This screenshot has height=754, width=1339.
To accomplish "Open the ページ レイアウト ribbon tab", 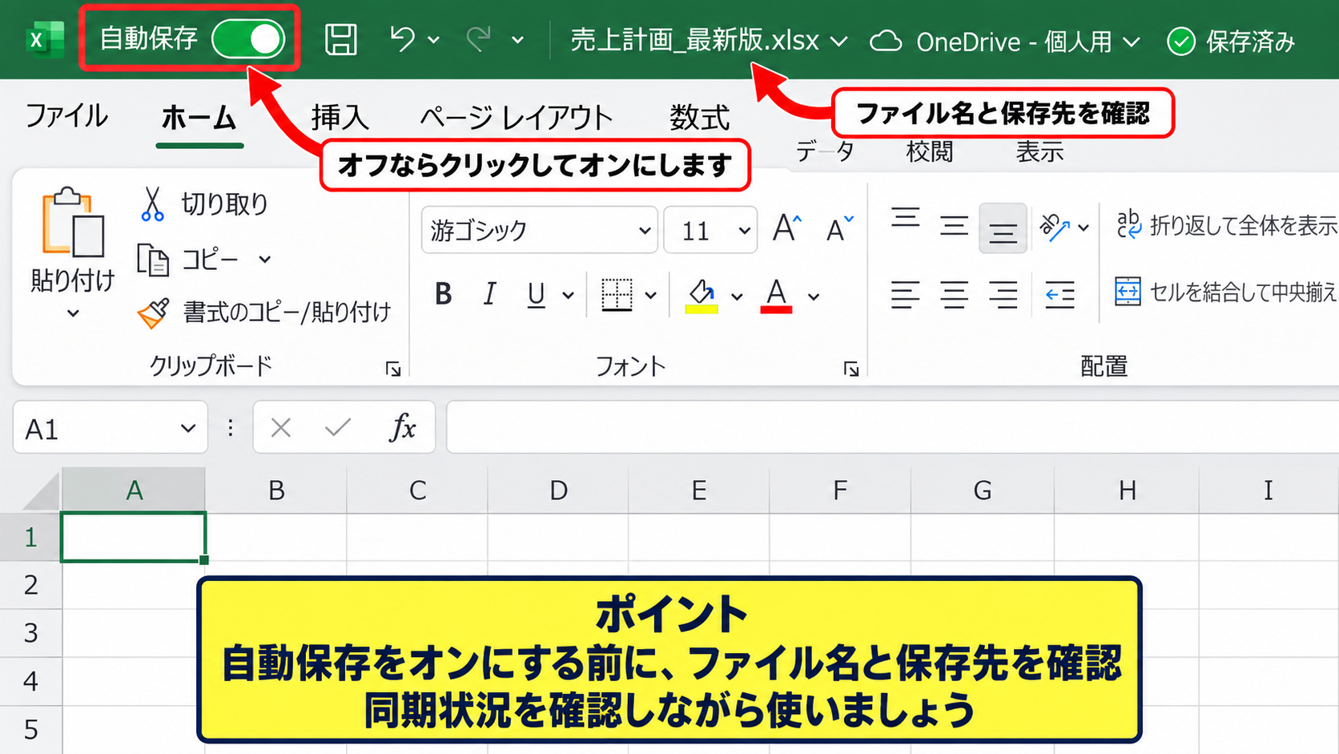I will [x=517, y=118].
